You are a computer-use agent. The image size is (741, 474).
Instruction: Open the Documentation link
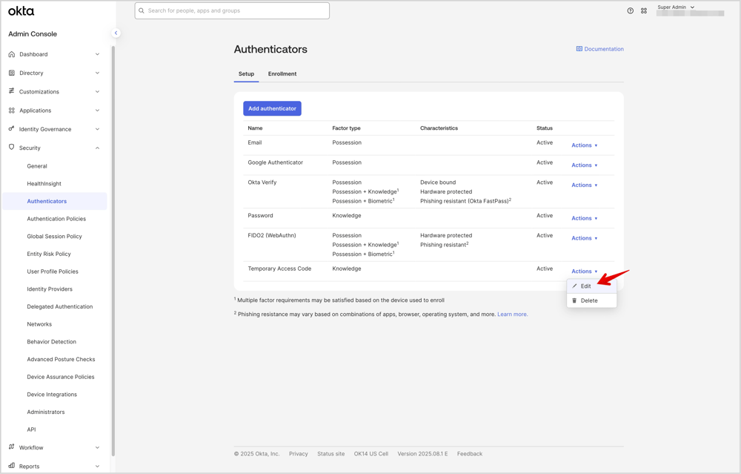pos(600,49)
